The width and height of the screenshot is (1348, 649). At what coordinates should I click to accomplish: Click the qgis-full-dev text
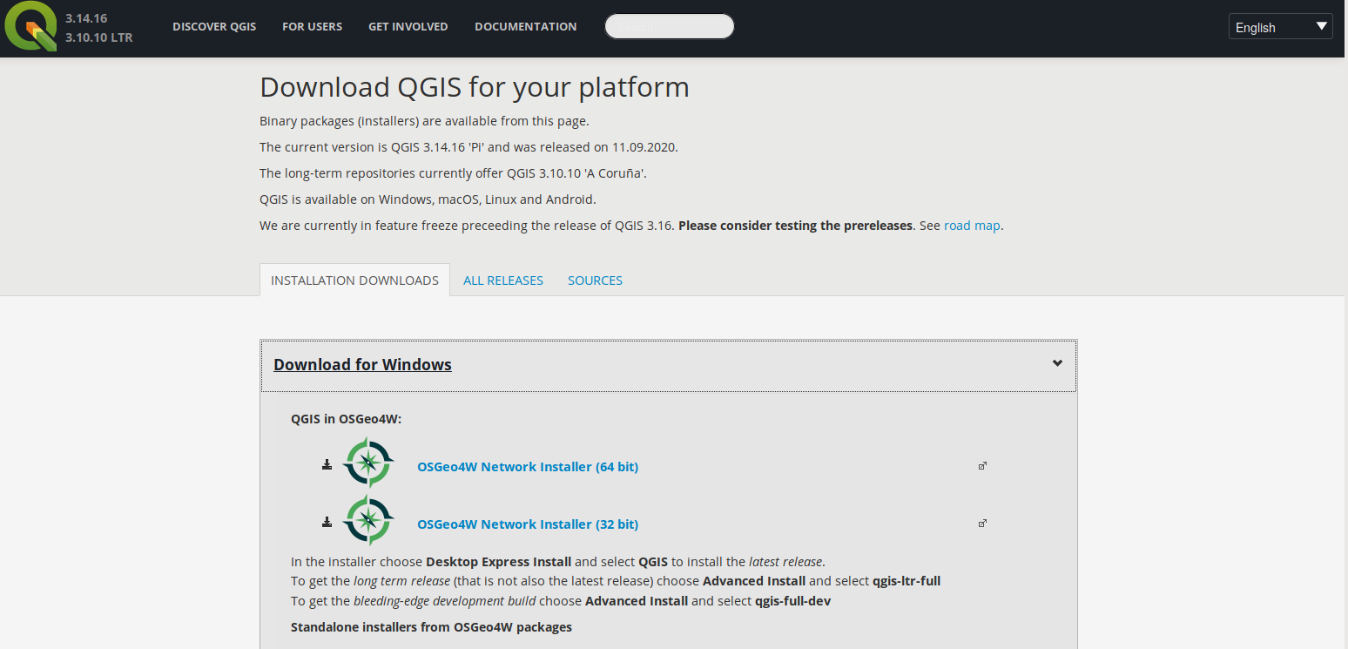tap(792, 601)
